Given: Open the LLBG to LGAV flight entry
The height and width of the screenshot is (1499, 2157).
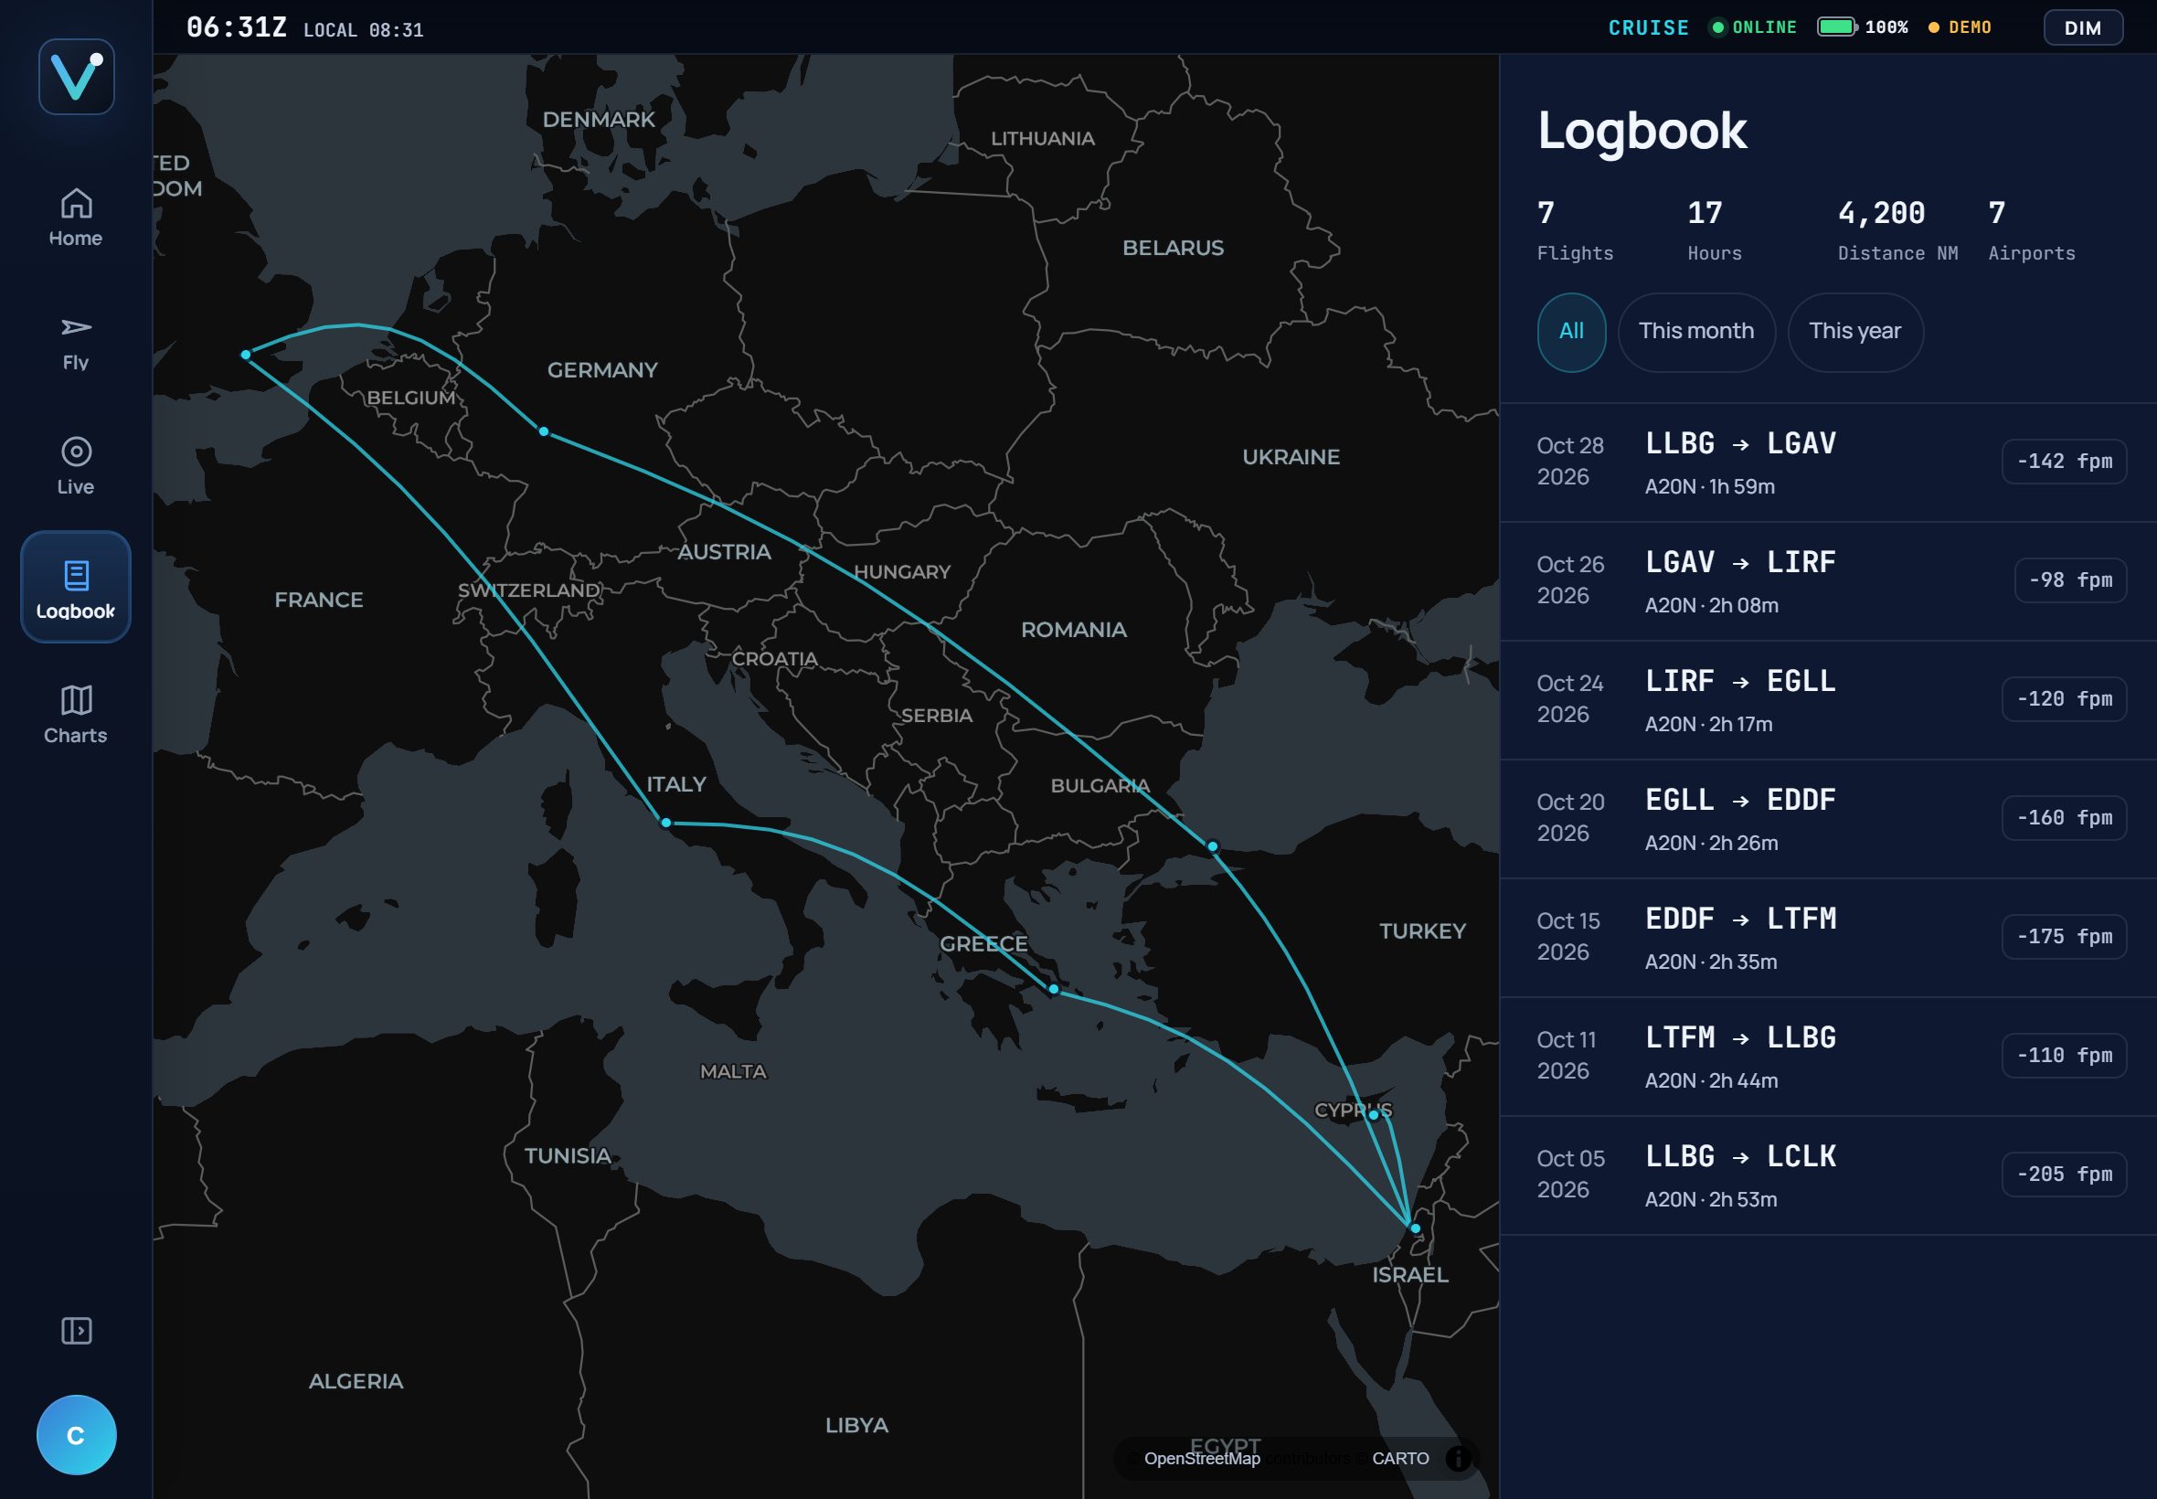Looking at the screenshot, I should [x=1827, y=462].
